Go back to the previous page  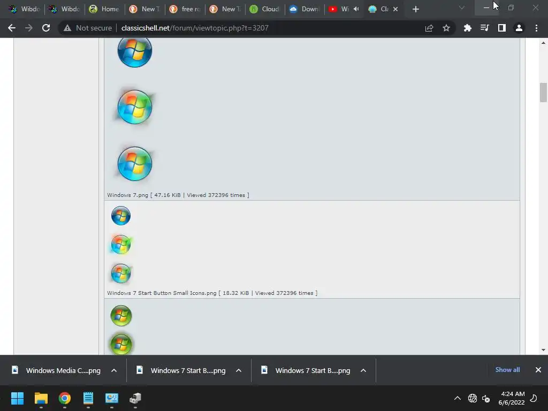12,28
